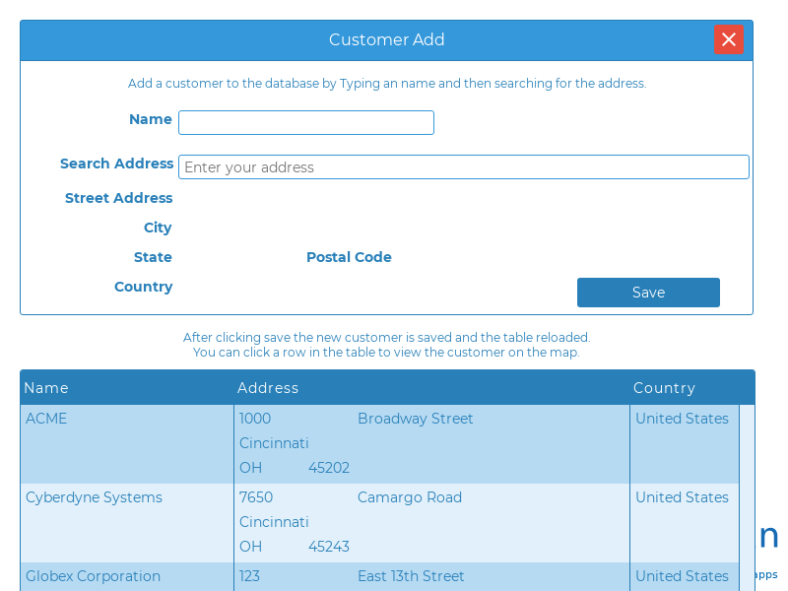Click postal code 45243
The height and width of the screenshot is (591, 788).
tap(329, 547)
